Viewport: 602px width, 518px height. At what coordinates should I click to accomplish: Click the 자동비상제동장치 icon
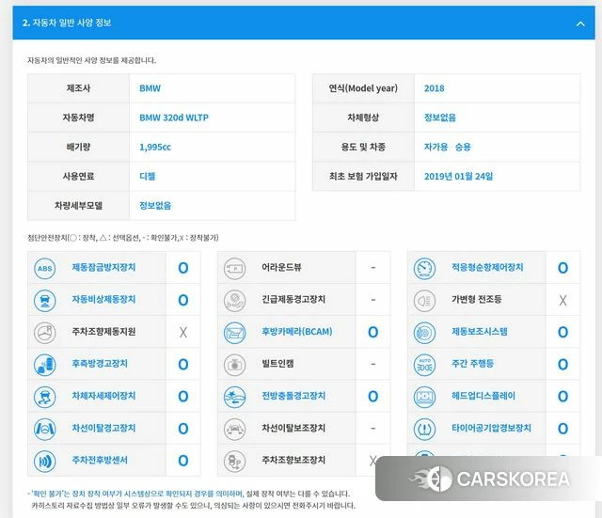(44, 301)
